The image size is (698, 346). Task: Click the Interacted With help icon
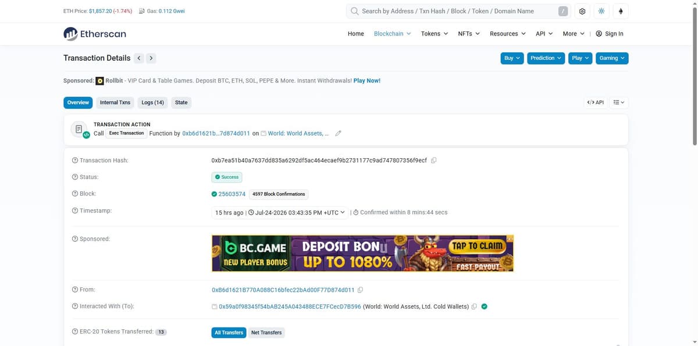[74, 306]
